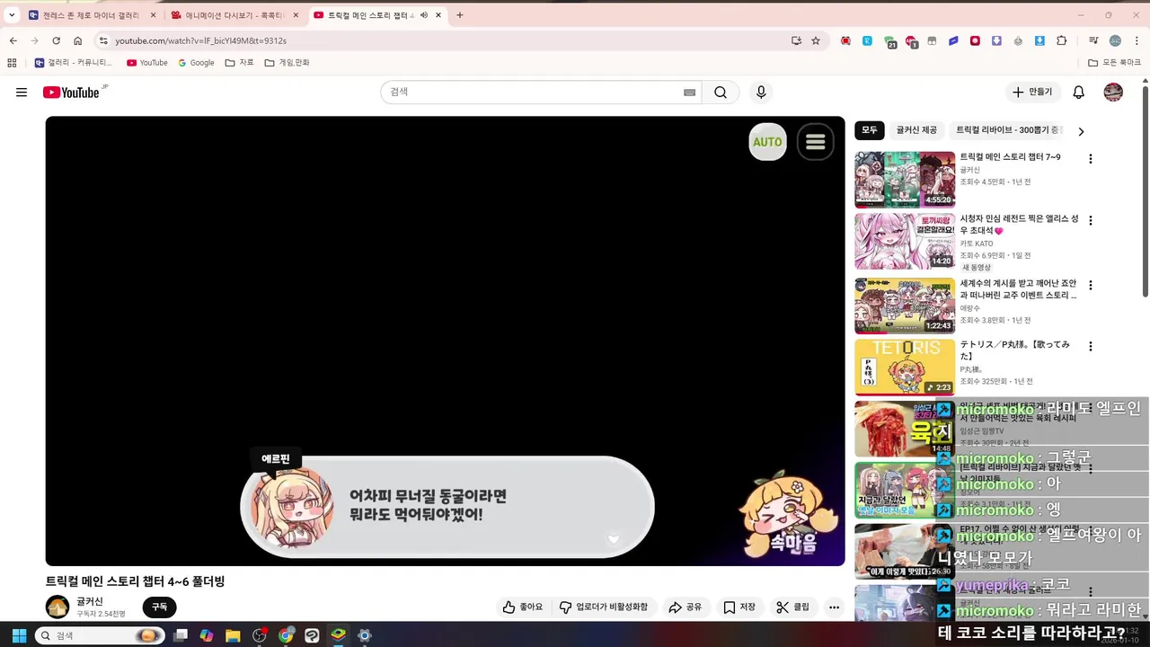Viewport: 1150px width, 647px height.
Task: Open the tab search dropdown arrow
Action: click(12, 15)
